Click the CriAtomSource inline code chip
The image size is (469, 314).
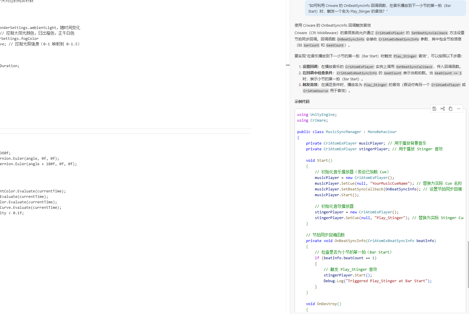(x=316, y=91)
